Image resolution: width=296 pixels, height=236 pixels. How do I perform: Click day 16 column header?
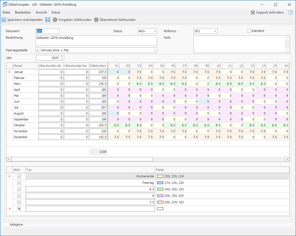[x=283, y=66]
